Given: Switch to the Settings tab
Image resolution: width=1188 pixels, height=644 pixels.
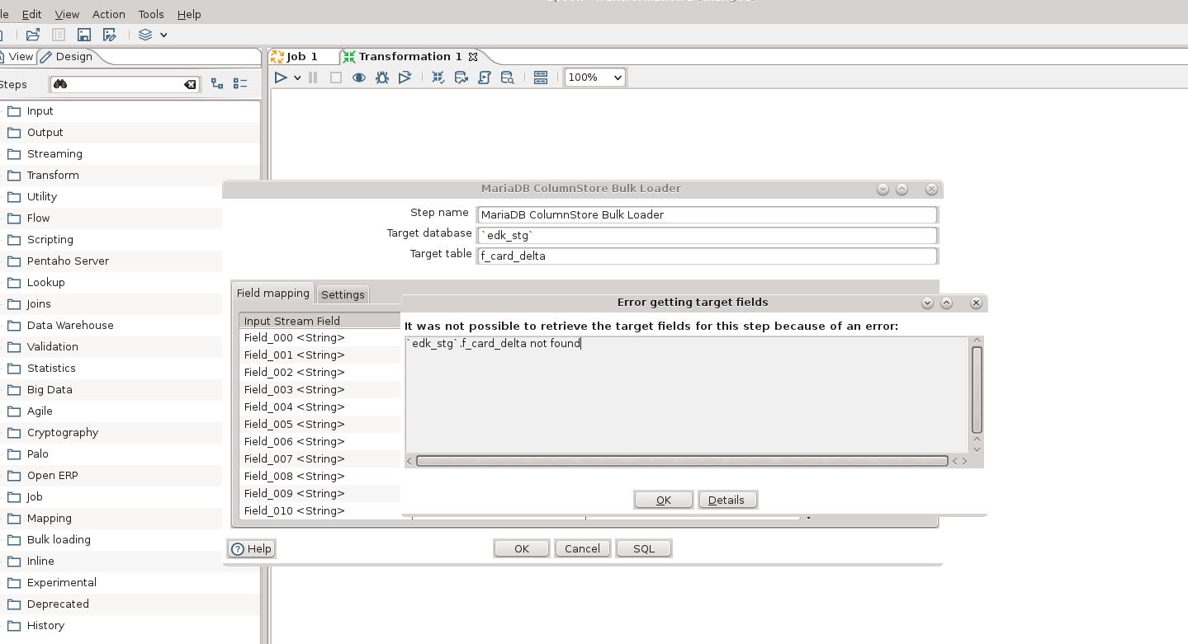Looking at the screenshot, I should [343, 294].
